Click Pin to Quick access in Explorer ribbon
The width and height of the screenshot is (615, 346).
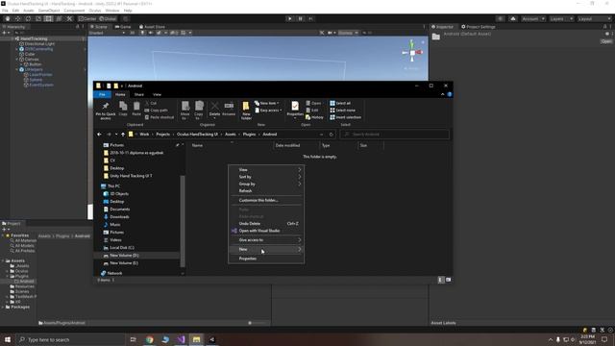tap(106, 110)
